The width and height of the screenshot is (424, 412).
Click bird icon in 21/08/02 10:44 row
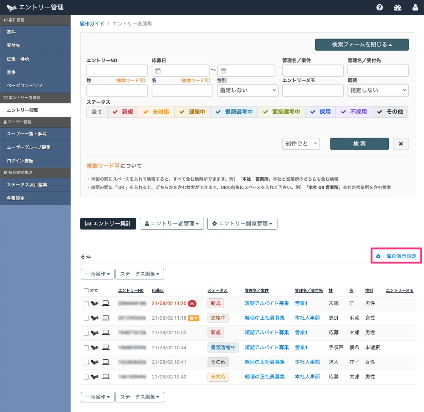pos(94,347)
